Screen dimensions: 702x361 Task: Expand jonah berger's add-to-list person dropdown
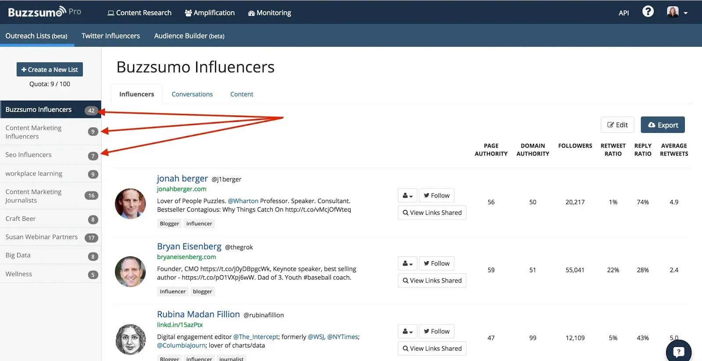pos(408,195)
